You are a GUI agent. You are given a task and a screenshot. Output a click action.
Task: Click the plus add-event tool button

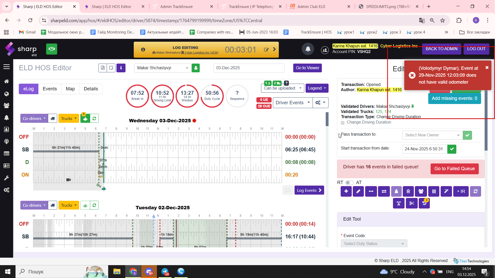click(346, 191)
